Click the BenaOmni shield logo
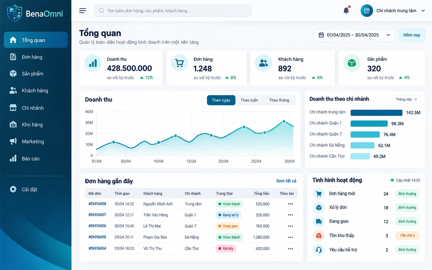The image size is (432, 270). click(x=14, y=13)
